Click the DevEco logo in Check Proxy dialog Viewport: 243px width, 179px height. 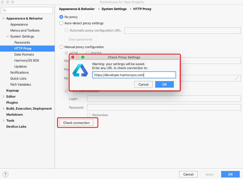[x=80, y=70]
